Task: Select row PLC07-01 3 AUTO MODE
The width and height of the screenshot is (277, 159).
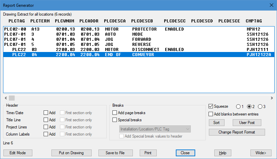Action: (x=139, y=34)
